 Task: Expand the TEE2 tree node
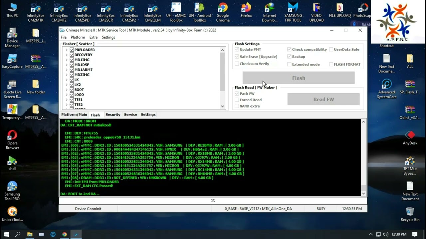click(67, 105)
